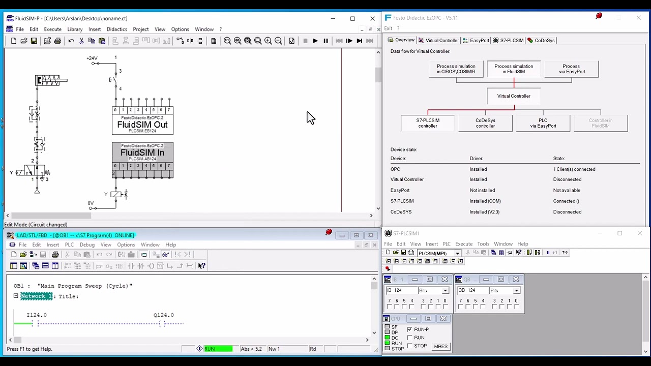Check RUN mode in CPU window

(410, 338)
